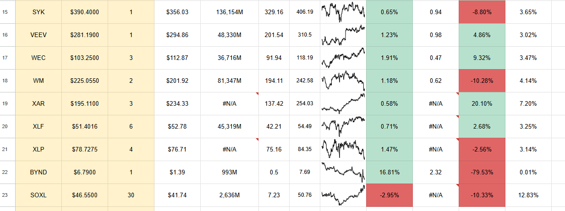Click the red -79.53% cell for BYND
This screenshot has width=565, height=211.
click(x=482, y=173)
